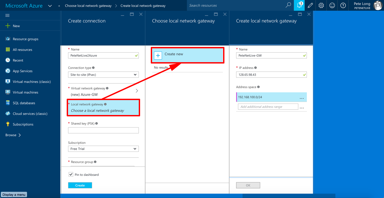Open the notifications bell icon
The image size is (384, 198).
tap(299, 5)
